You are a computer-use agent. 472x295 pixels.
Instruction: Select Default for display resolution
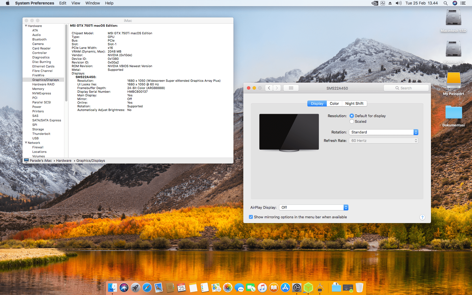(x=352, y=116)
